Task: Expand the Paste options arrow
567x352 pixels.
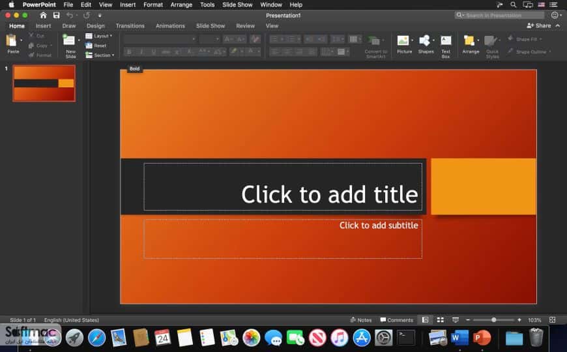Action: tap(21, 40)
